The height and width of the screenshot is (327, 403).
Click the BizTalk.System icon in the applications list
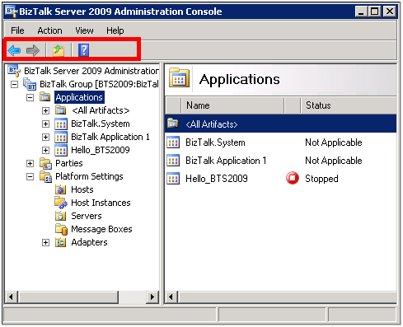coord(173,142)
